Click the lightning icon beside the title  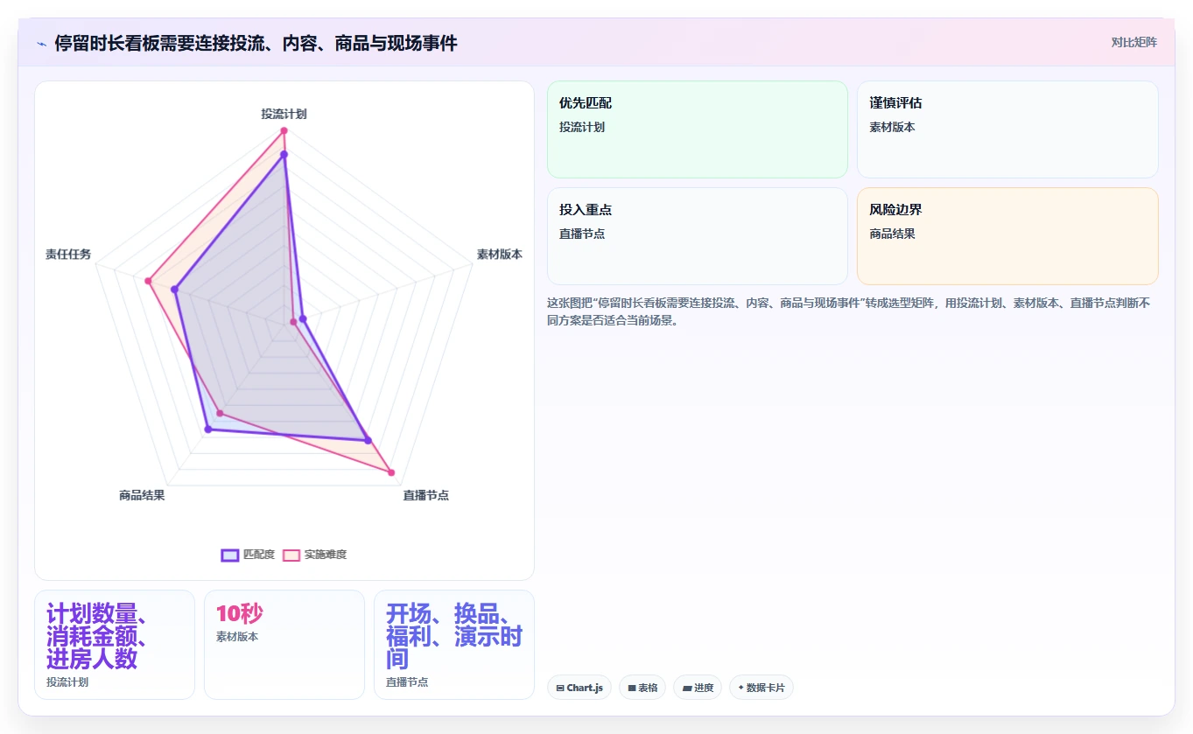[x=41, y=43]
